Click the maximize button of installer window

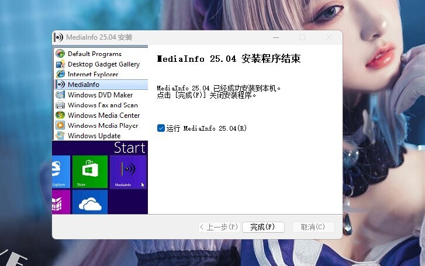(x=302, y=37)
